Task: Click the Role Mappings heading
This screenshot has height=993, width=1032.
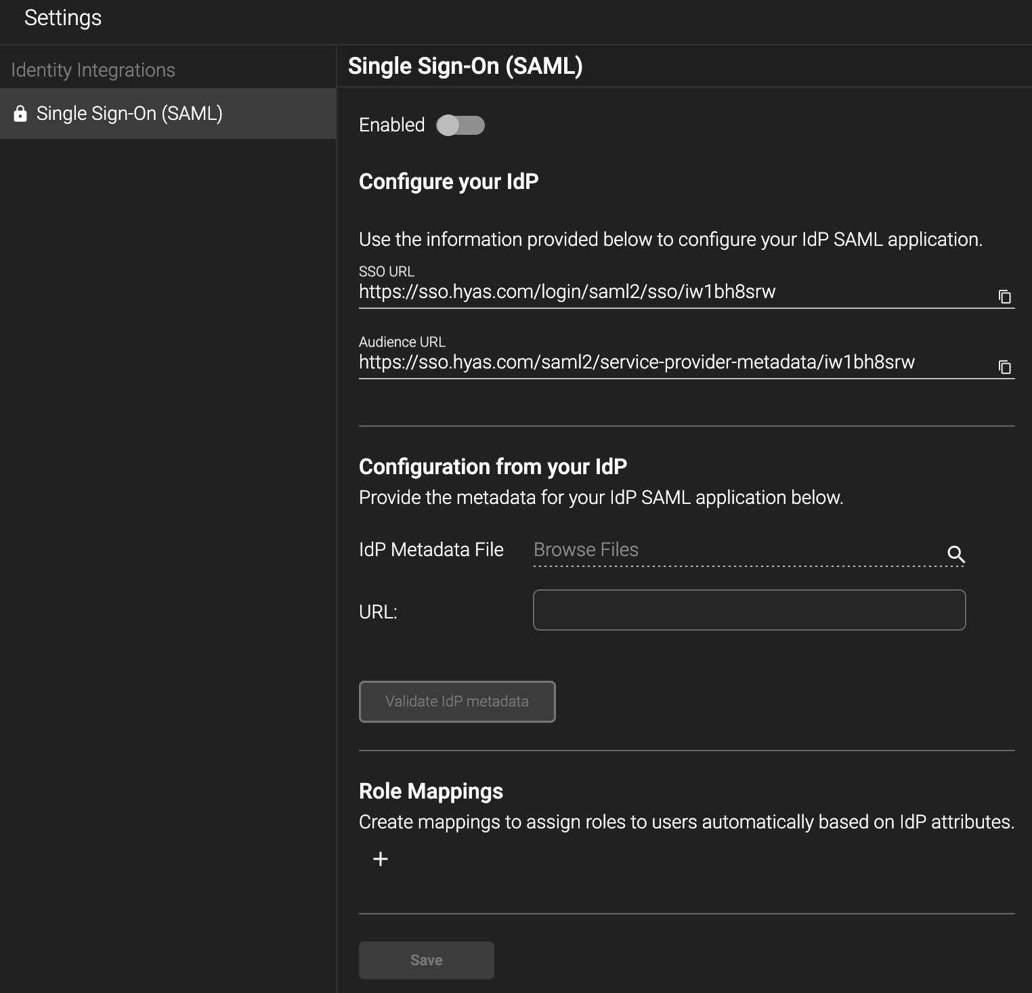Action: [431, 791]
